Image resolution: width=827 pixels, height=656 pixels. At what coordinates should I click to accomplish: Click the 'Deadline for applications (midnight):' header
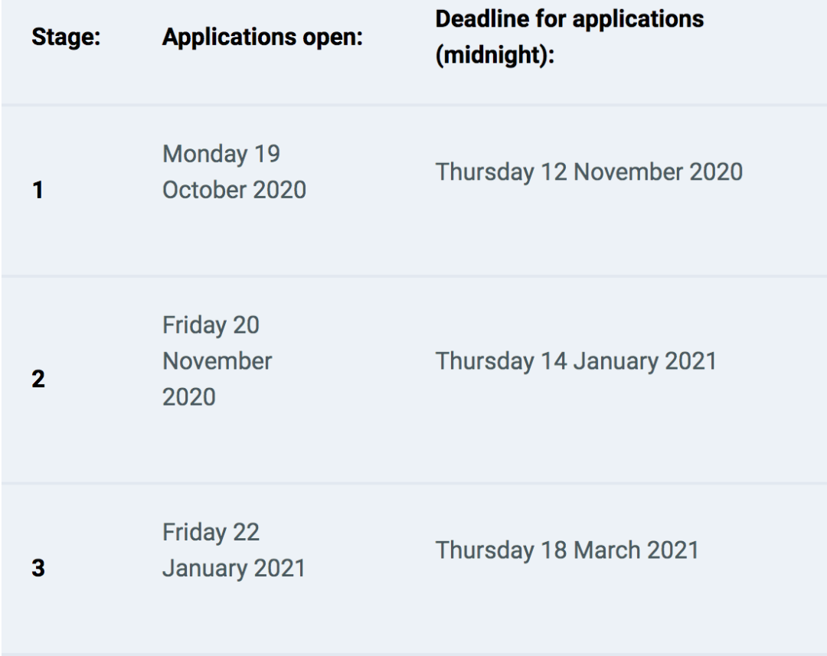(570, 37)
